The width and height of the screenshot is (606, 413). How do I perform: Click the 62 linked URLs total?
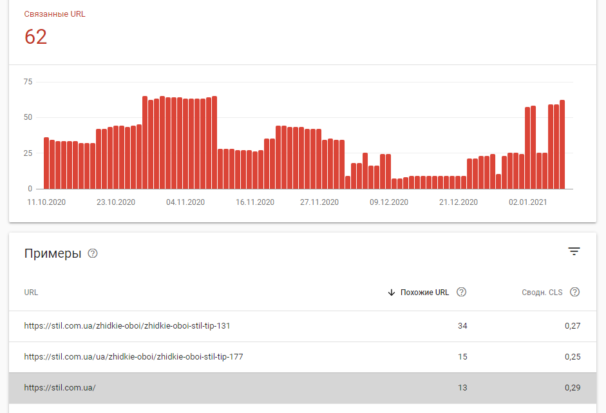(x=35, y=37)
